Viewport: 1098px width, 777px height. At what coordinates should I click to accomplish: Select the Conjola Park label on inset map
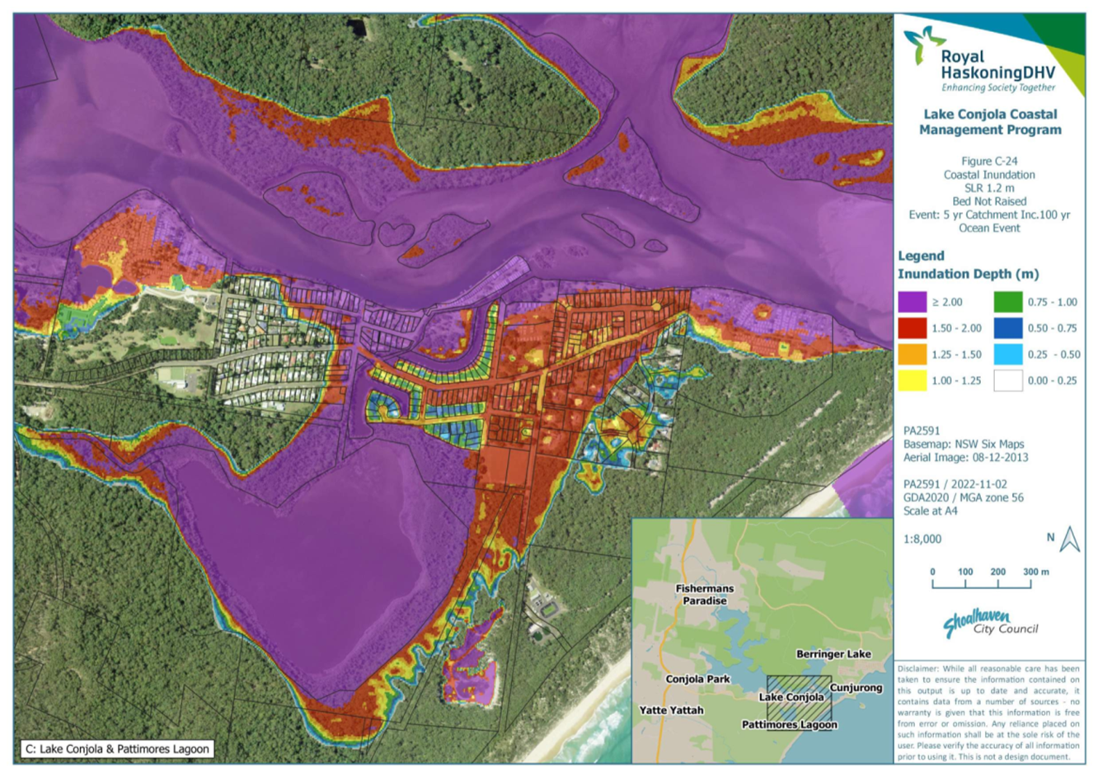[x=697, y=679]
